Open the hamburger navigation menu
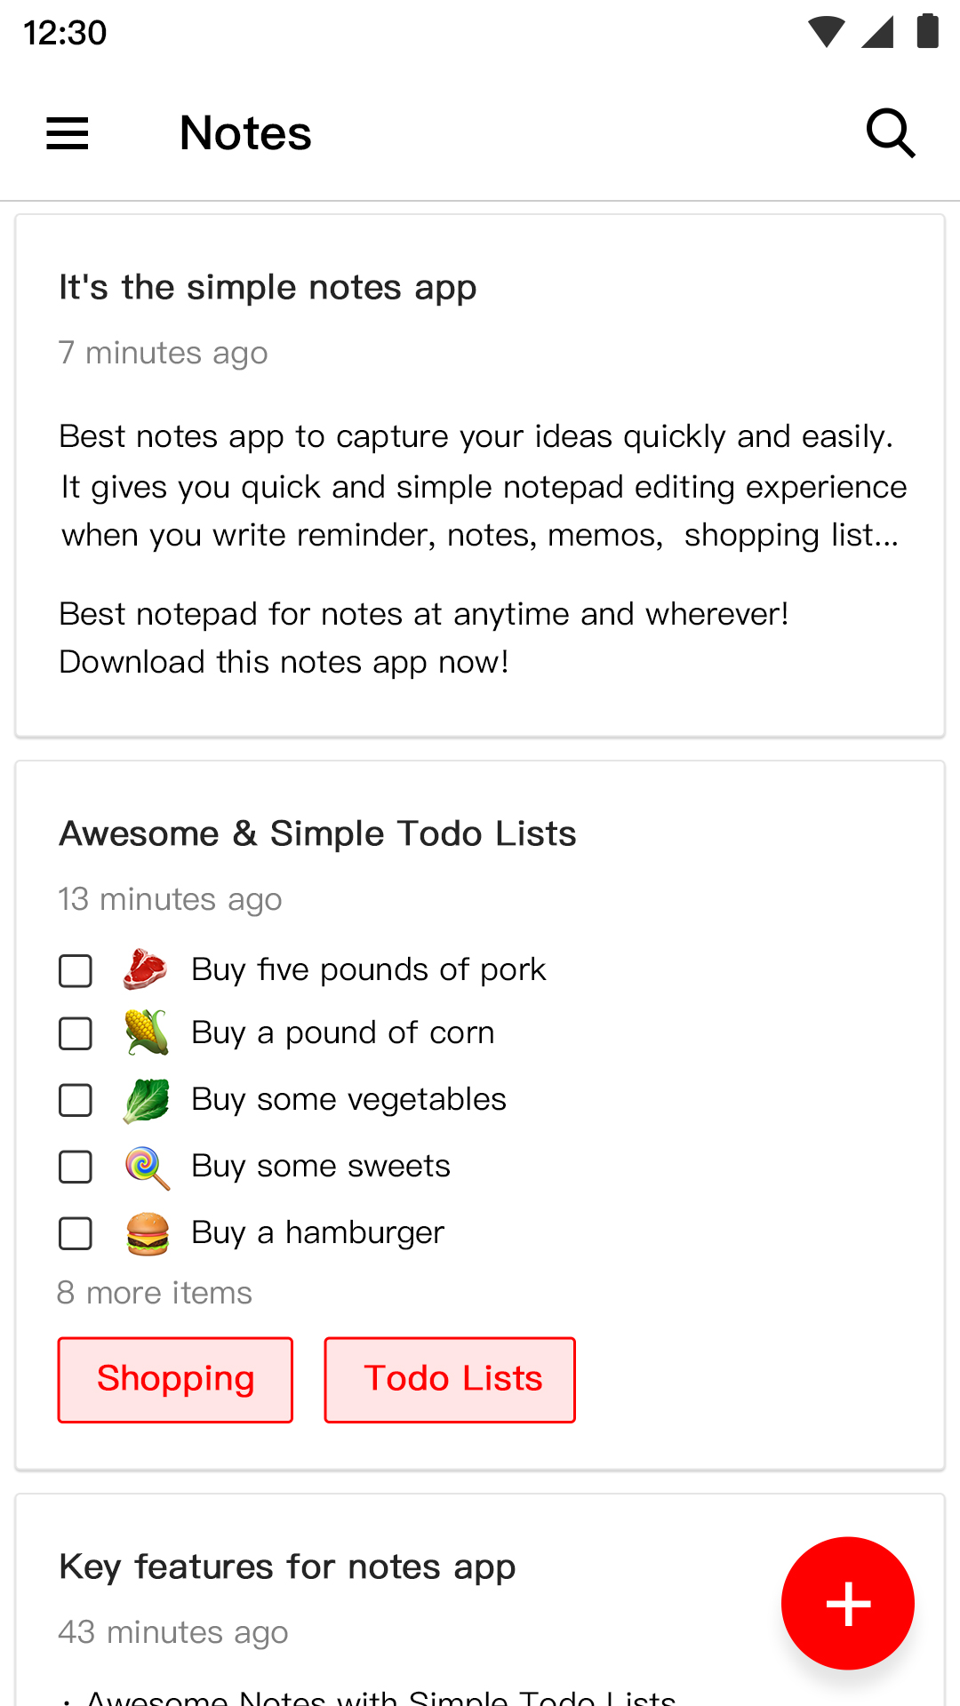The image size is (960, 1706). point(68,133)
